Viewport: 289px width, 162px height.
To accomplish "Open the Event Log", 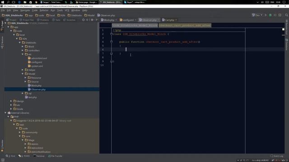I will pos(277,156).
